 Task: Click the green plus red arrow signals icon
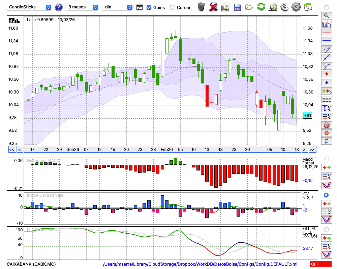tap(327, 91)
